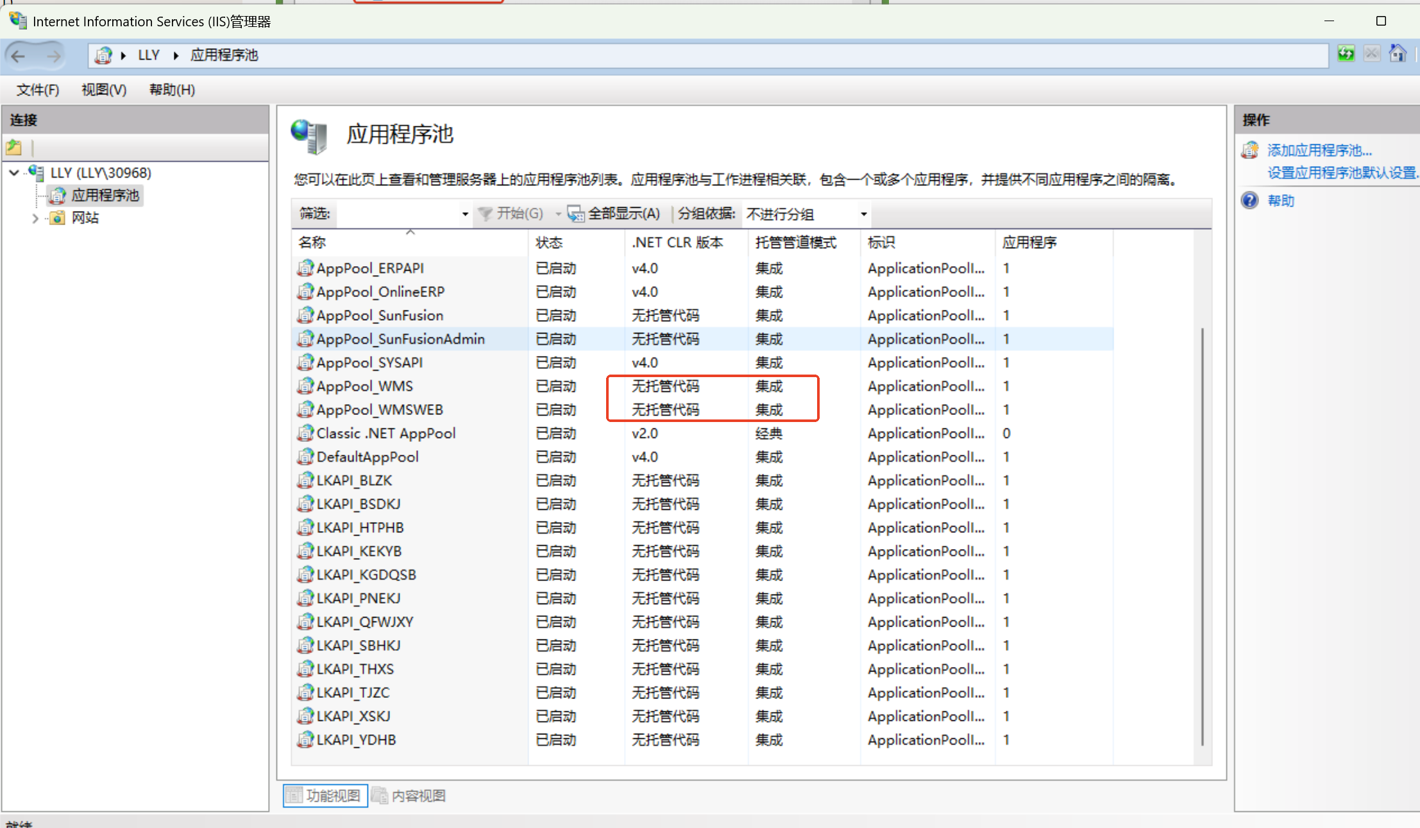
Task: Switch to 内容视图 tab
Action: (x=409, y=795)
